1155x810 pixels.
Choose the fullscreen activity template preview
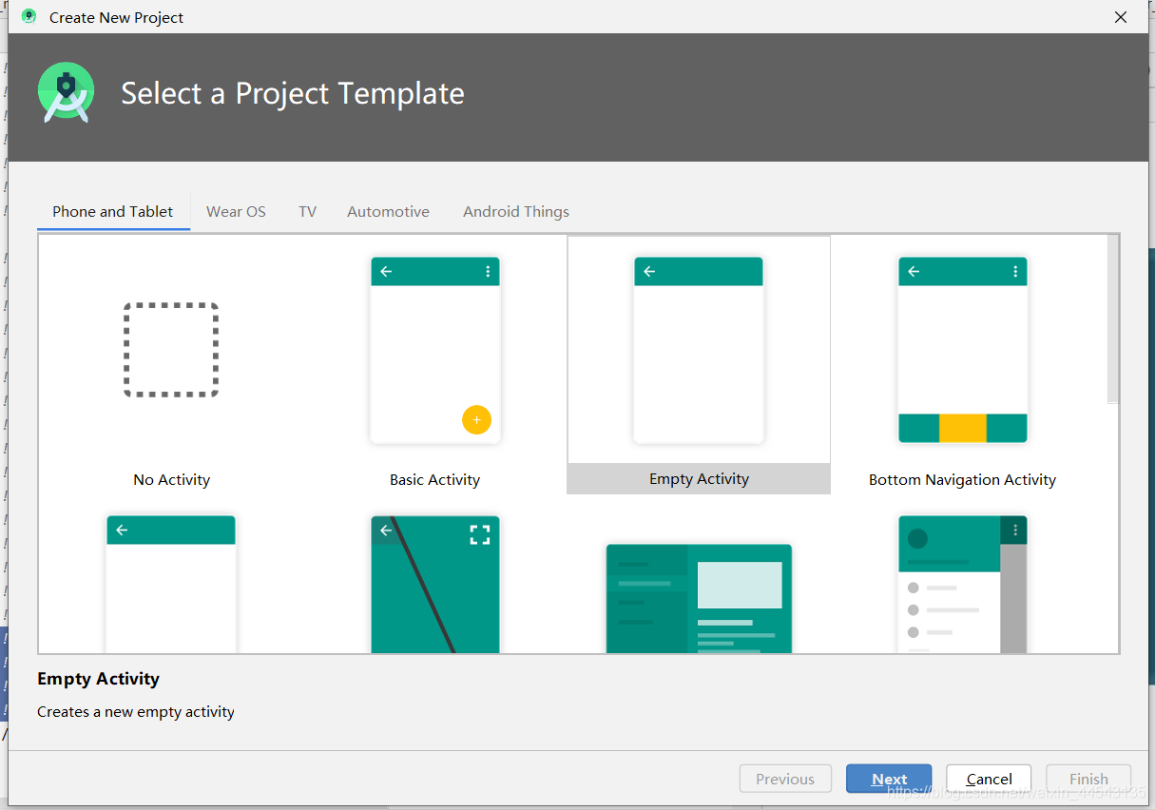434,584
